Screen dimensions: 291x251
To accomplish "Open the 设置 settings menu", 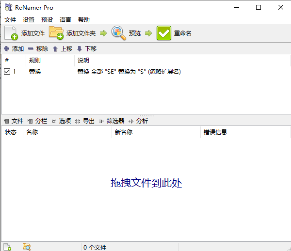I will 29,19.
